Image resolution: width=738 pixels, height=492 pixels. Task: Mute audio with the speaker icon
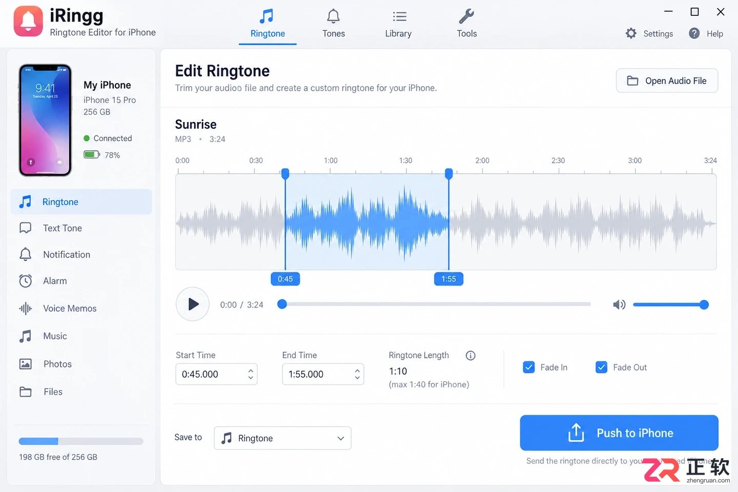pyautogui.click(x=619, y=305)
